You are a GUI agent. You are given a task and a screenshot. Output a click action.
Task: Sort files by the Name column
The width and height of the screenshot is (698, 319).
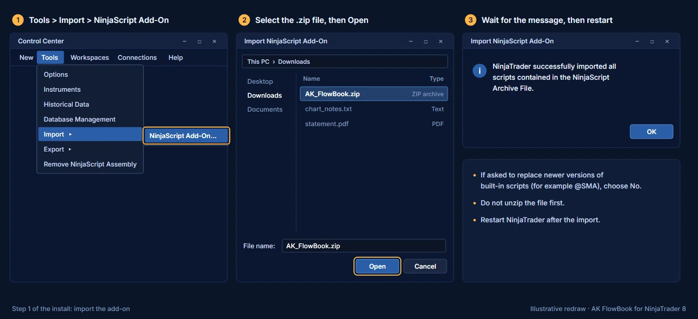312,79
